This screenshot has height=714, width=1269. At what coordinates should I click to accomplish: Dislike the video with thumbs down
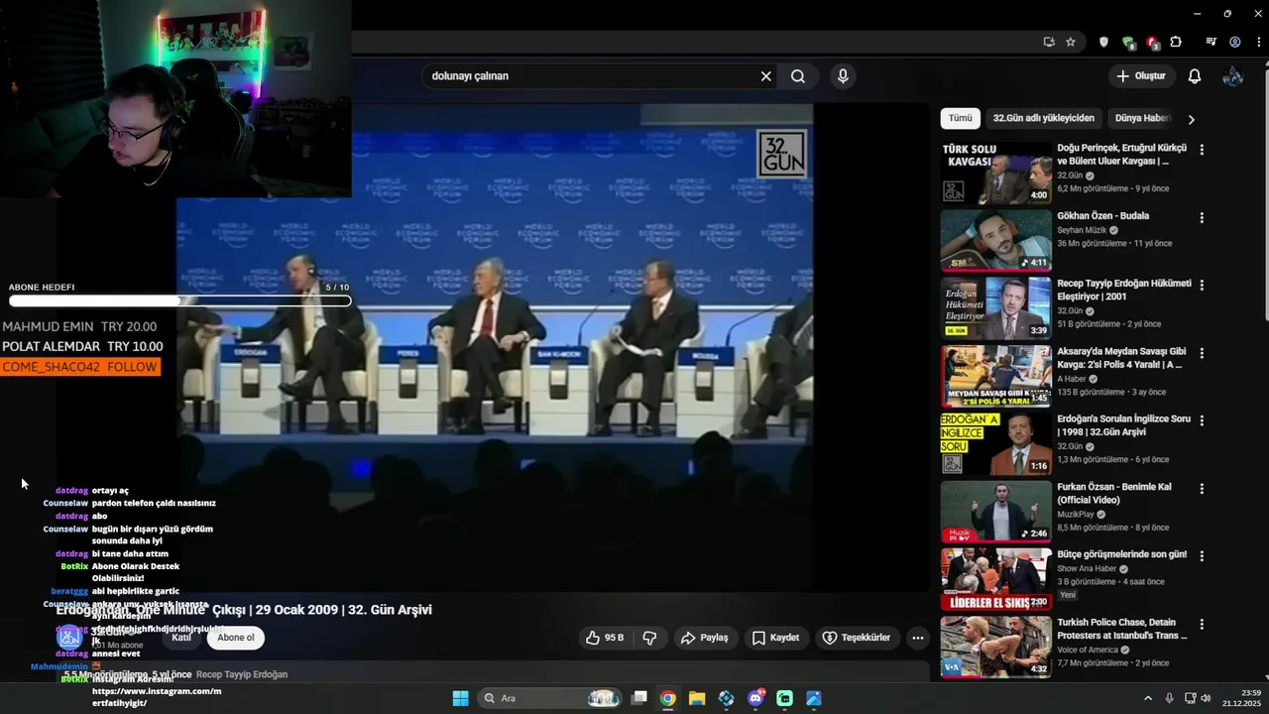pyautogui.click(x=649, y=638)
